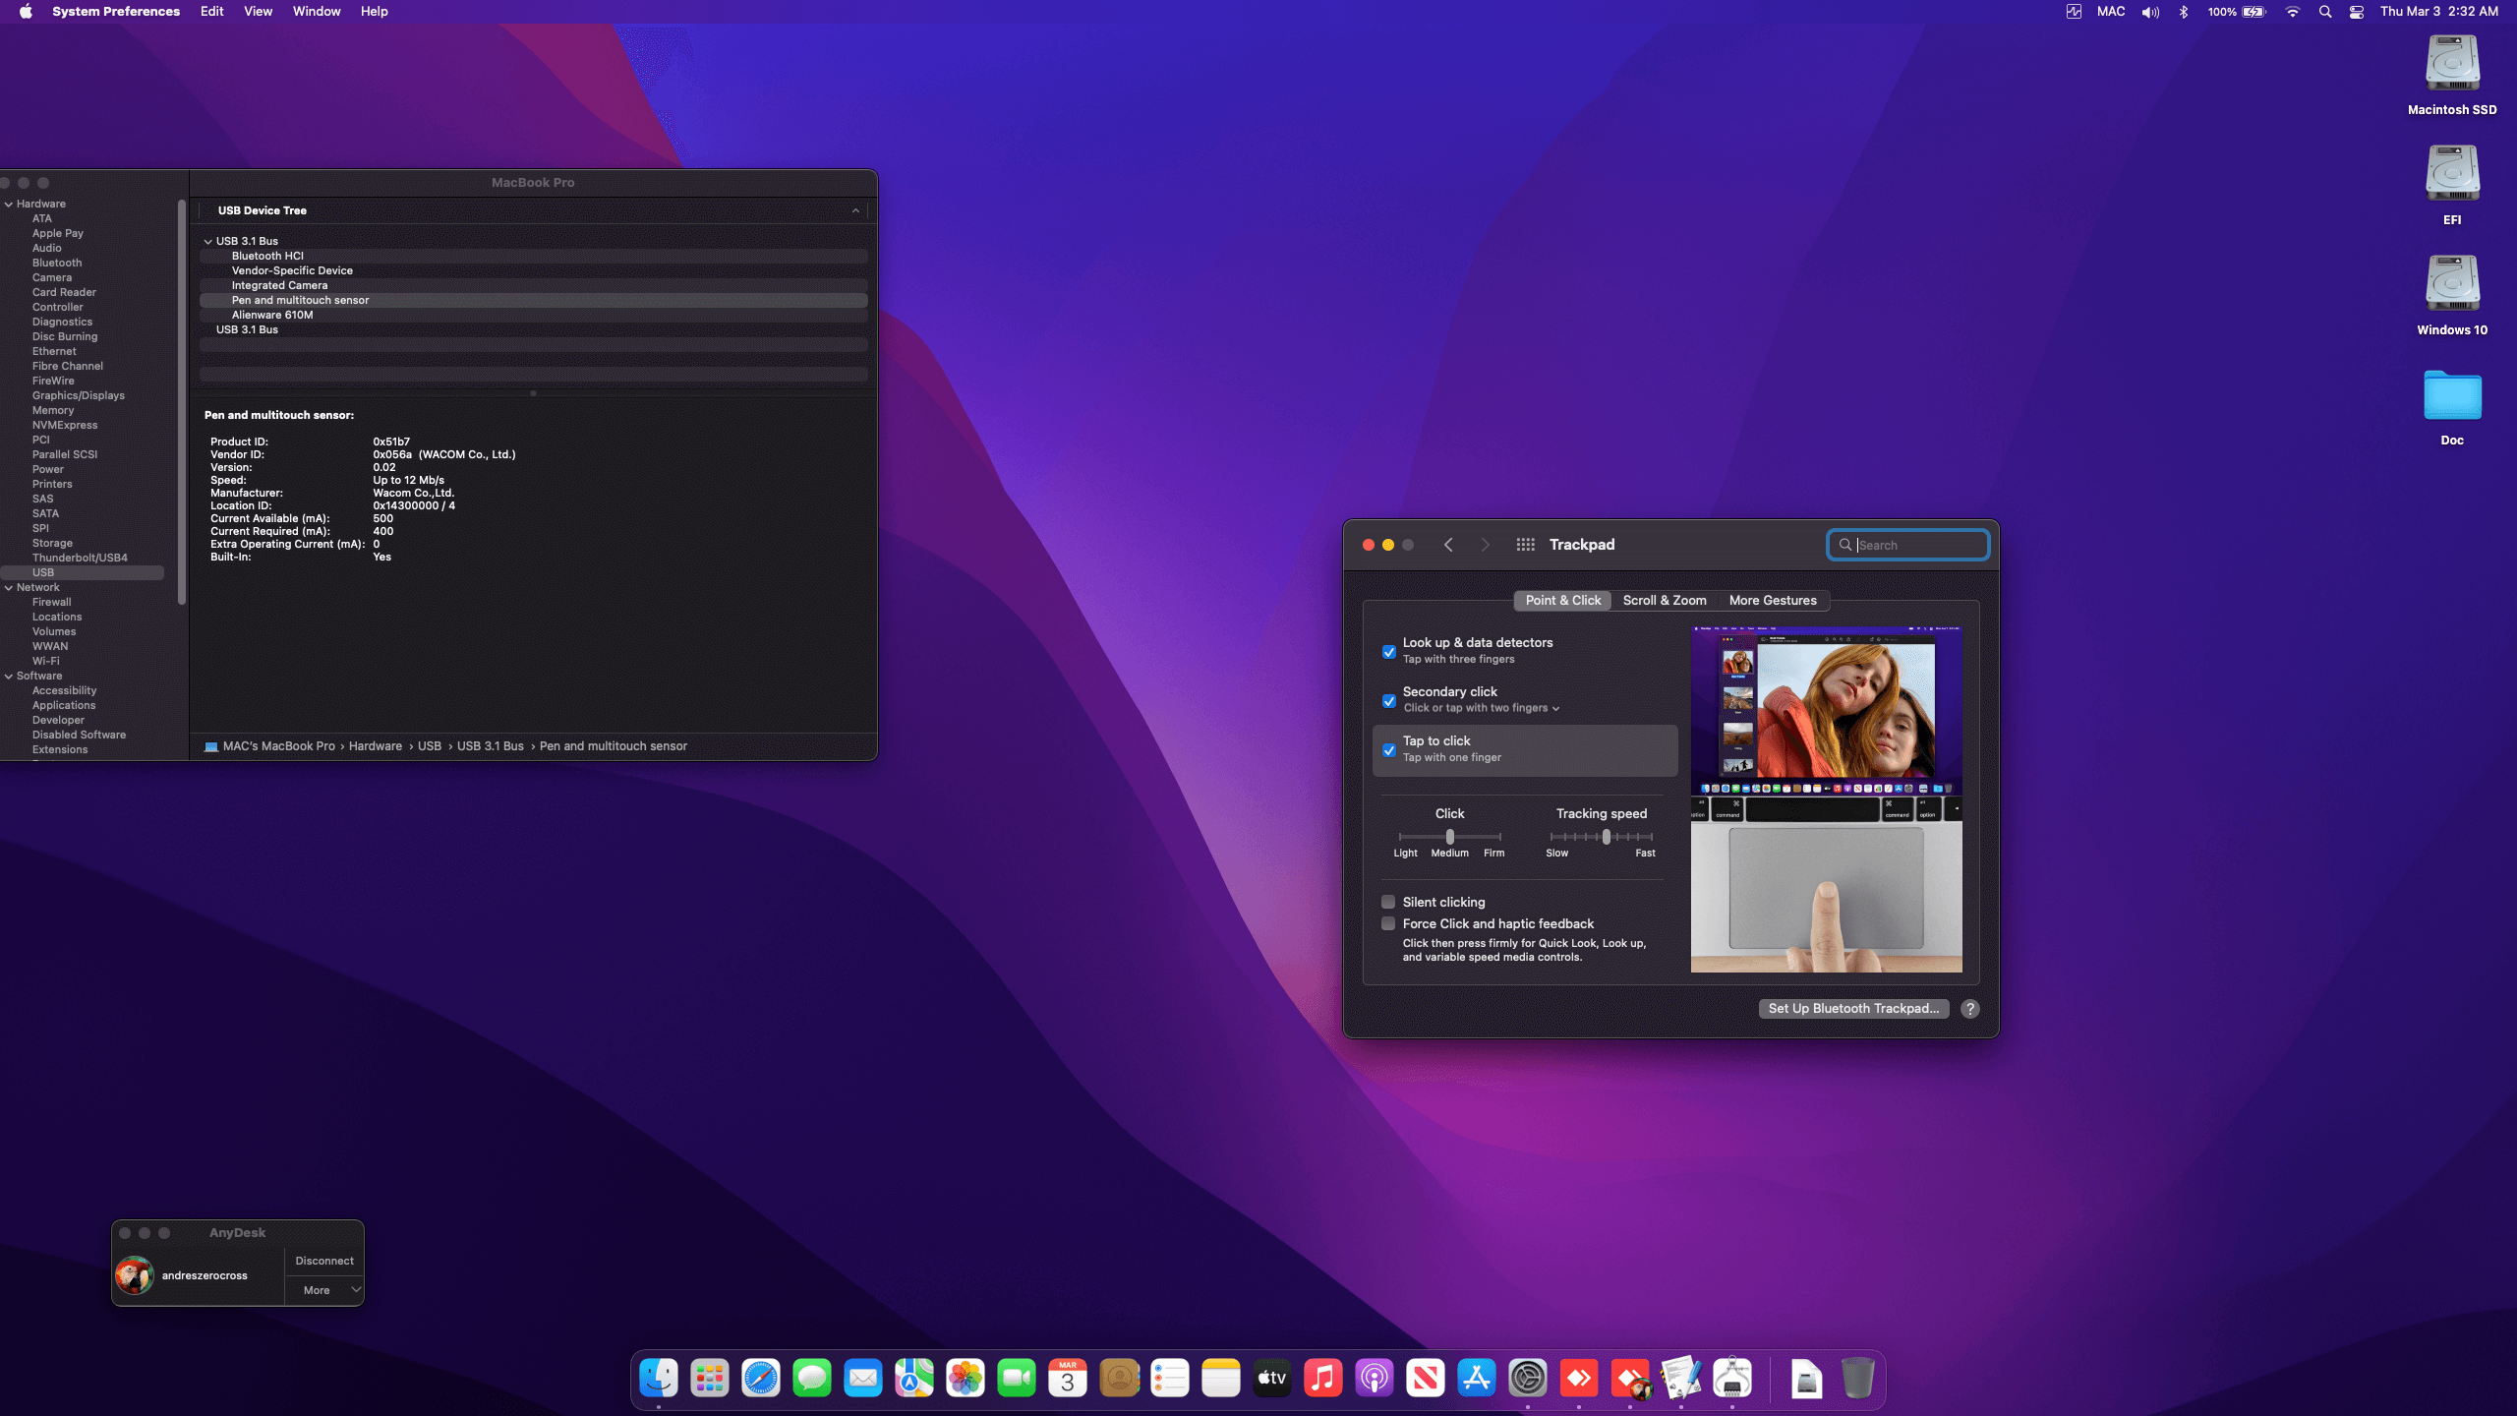Screen dimensions: 2517x1416
Task: Open Reminders app in the Dock
Action: click(1170, 1379)
